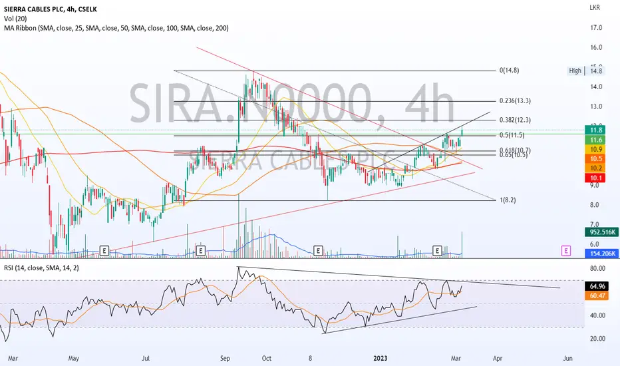Select the MA Ribbon indicator legend
Screen dimensions: 620x366
pos(116,28)
